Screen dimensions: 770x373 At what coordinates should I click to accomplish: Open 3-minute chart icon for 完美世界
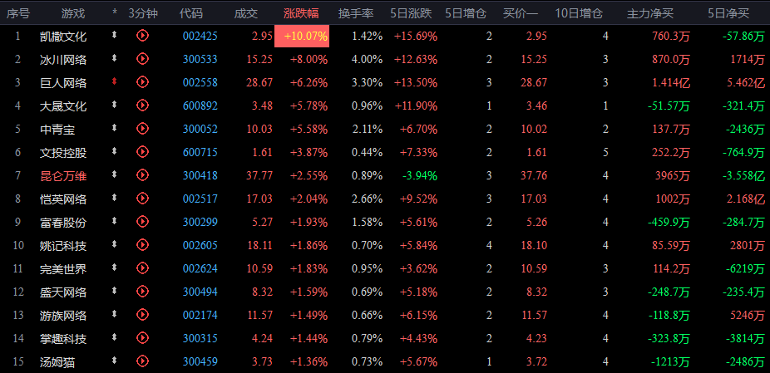pyautogui.click(x=142, y=268)
